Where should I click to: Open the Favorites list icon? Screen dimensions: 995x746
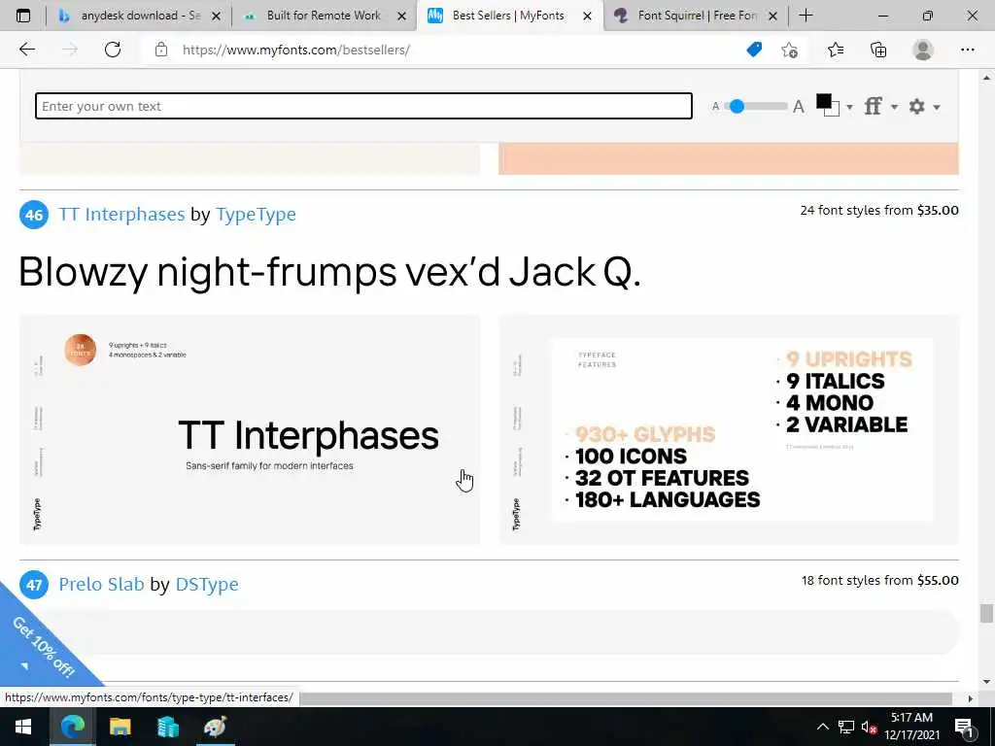point(836,50)
